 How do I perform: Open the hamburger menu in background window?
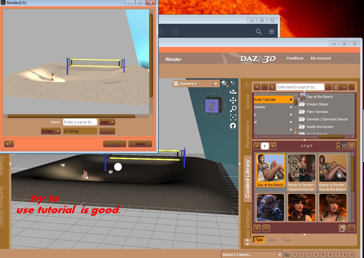click(x=272, y=31)
